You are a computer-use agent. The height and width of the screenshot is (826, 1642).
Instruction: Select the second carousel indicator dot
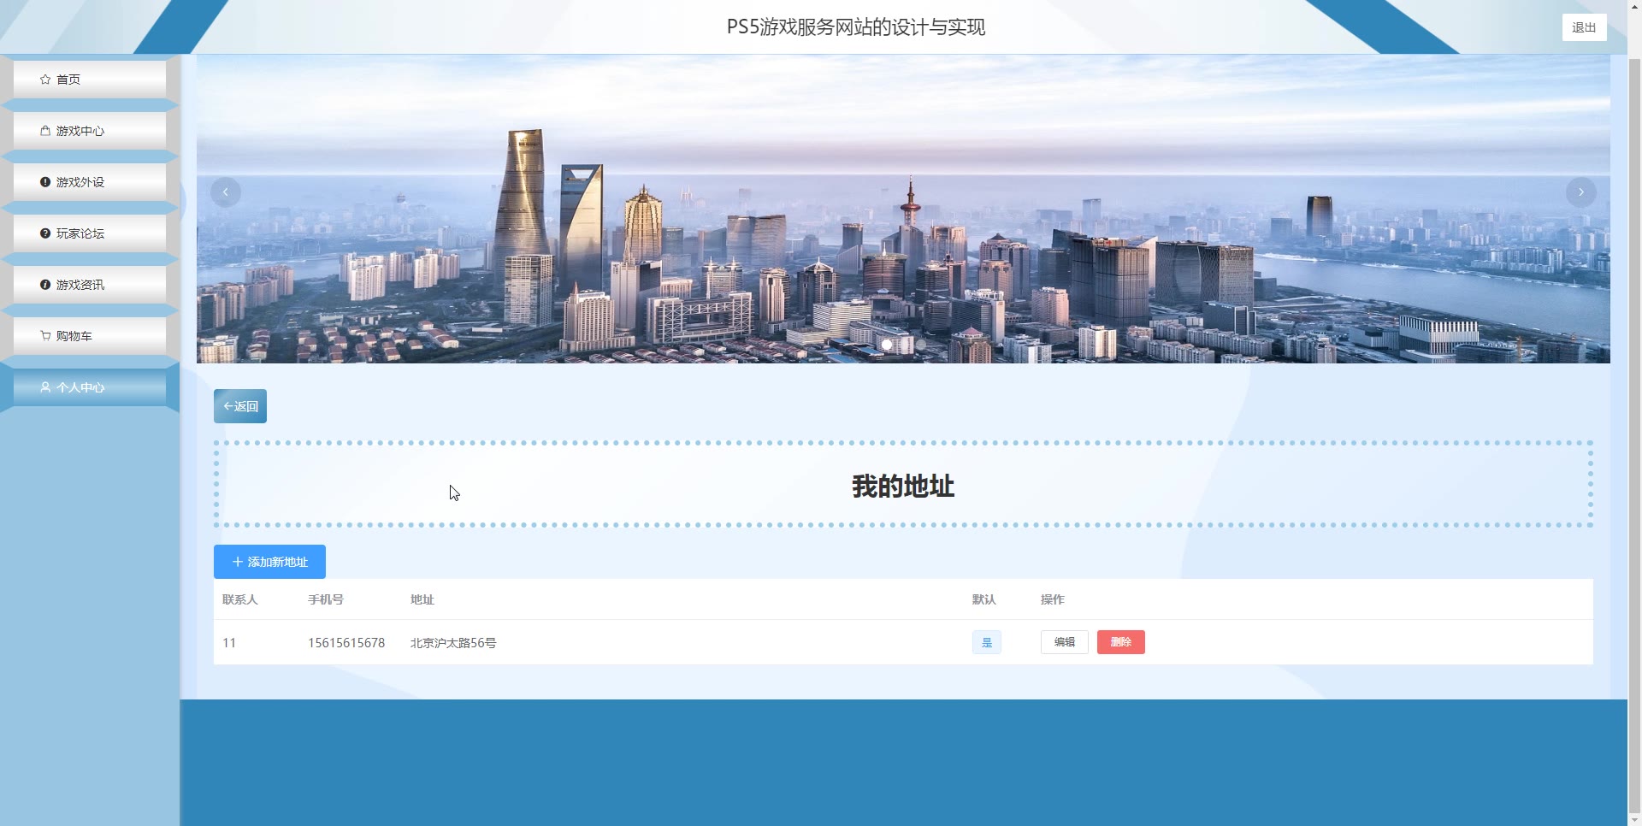921,345
